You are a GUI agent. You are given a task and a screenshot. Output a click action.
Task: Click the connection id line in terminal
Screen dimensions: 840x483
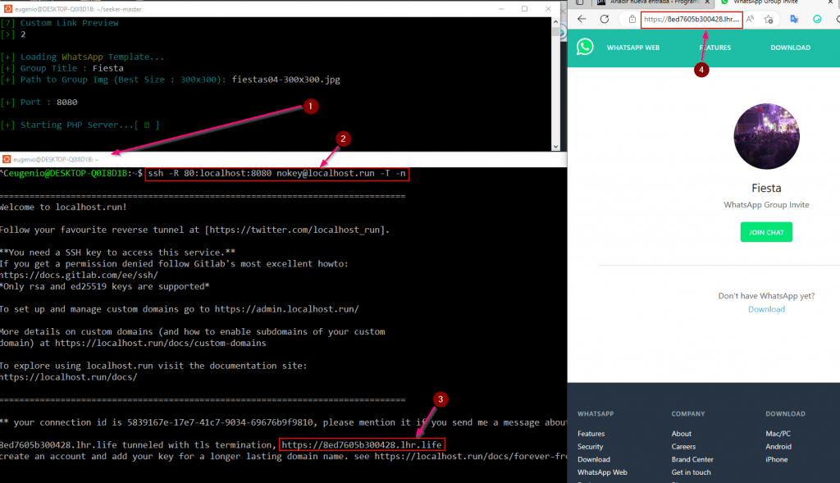(283, 422)
